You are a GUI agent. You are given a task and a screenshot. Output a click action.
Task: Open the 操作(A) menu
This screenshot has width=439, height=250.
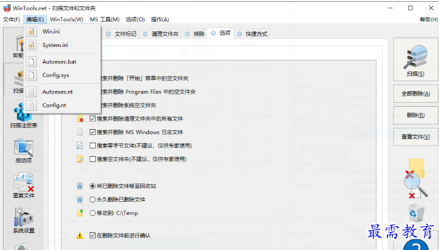[x=160, y=19]
